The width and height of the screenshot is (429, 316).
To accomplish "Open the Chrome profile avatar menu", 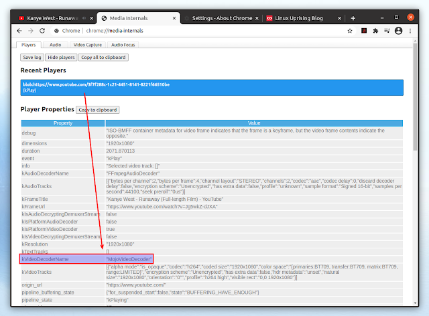I will [x=399, y=31].
